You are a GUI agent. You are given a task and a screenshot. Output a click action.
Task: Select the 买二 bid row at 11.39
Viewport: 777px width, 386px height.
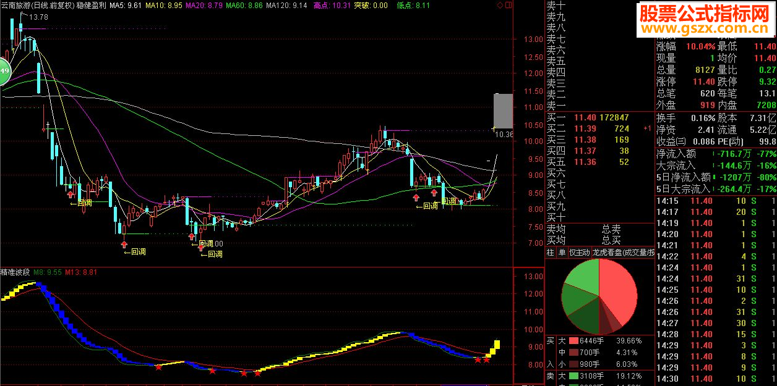point(599,128)
